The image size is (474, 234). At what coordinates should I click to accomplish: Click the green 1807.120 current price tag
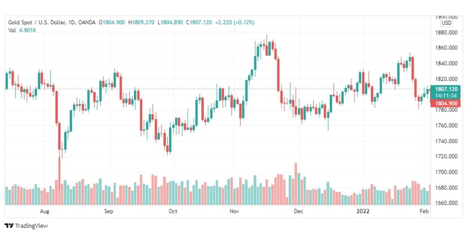point(445,89)
